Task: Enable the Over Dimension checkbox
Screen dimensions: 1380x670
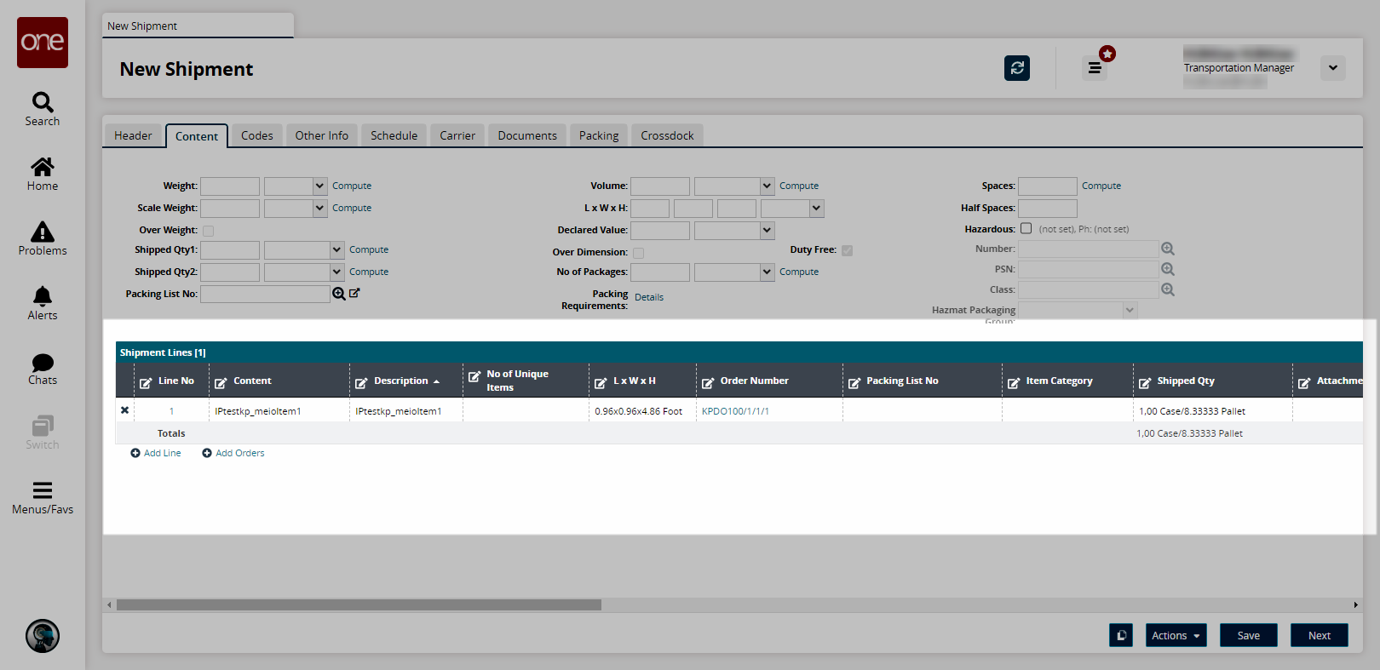Action: tap(639, 253)
